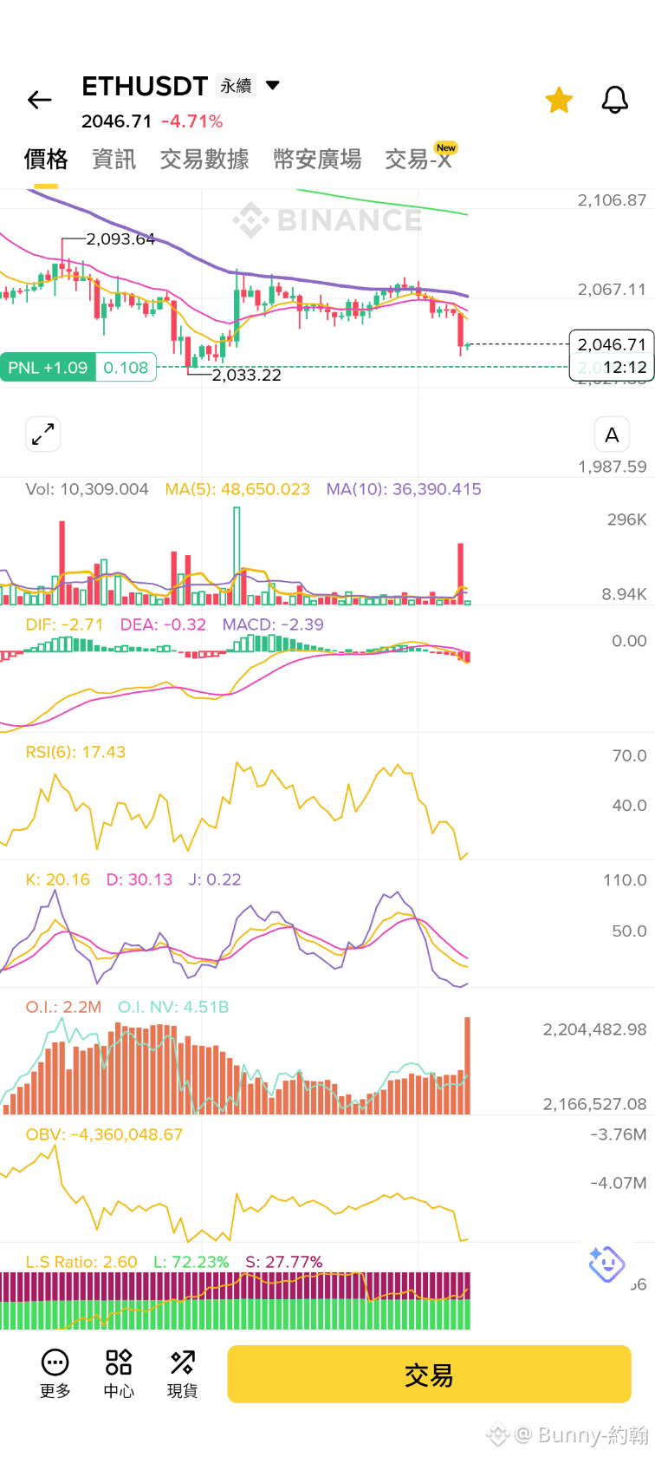Tap the 296K volume axis label
Viewport: 655px width, 1457px height.
tap(627, 519)
